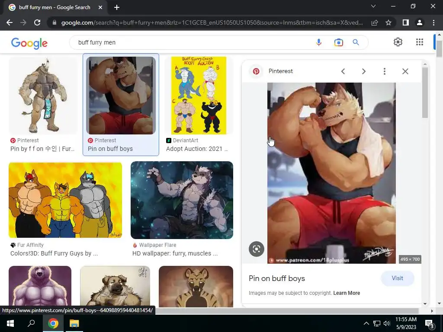The image size is (443, 332).
Task: Reload the page
Action: [x=37, y=22]
